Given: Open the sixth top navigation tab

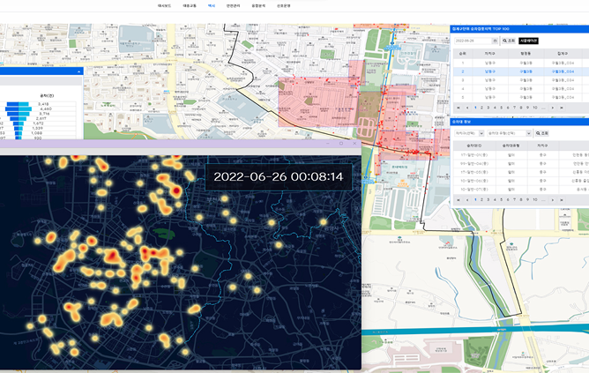Looking at the screenshot, I should coord(284,5).
